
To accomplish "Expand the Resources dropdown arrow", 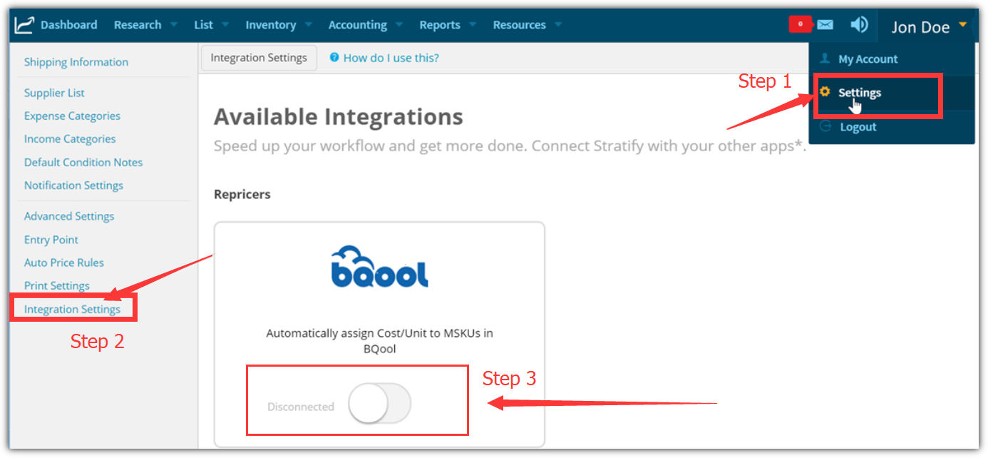I will (557, 24).
